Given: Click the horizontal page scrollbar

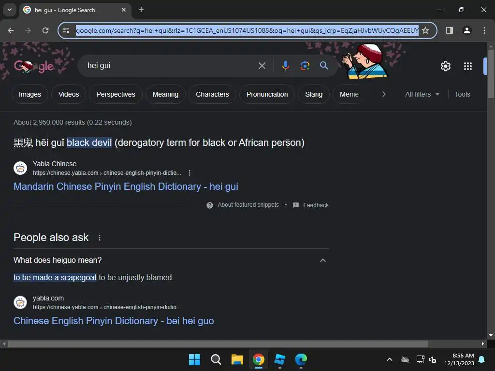Looking at the screenshot, I should (x=218, y=344).
